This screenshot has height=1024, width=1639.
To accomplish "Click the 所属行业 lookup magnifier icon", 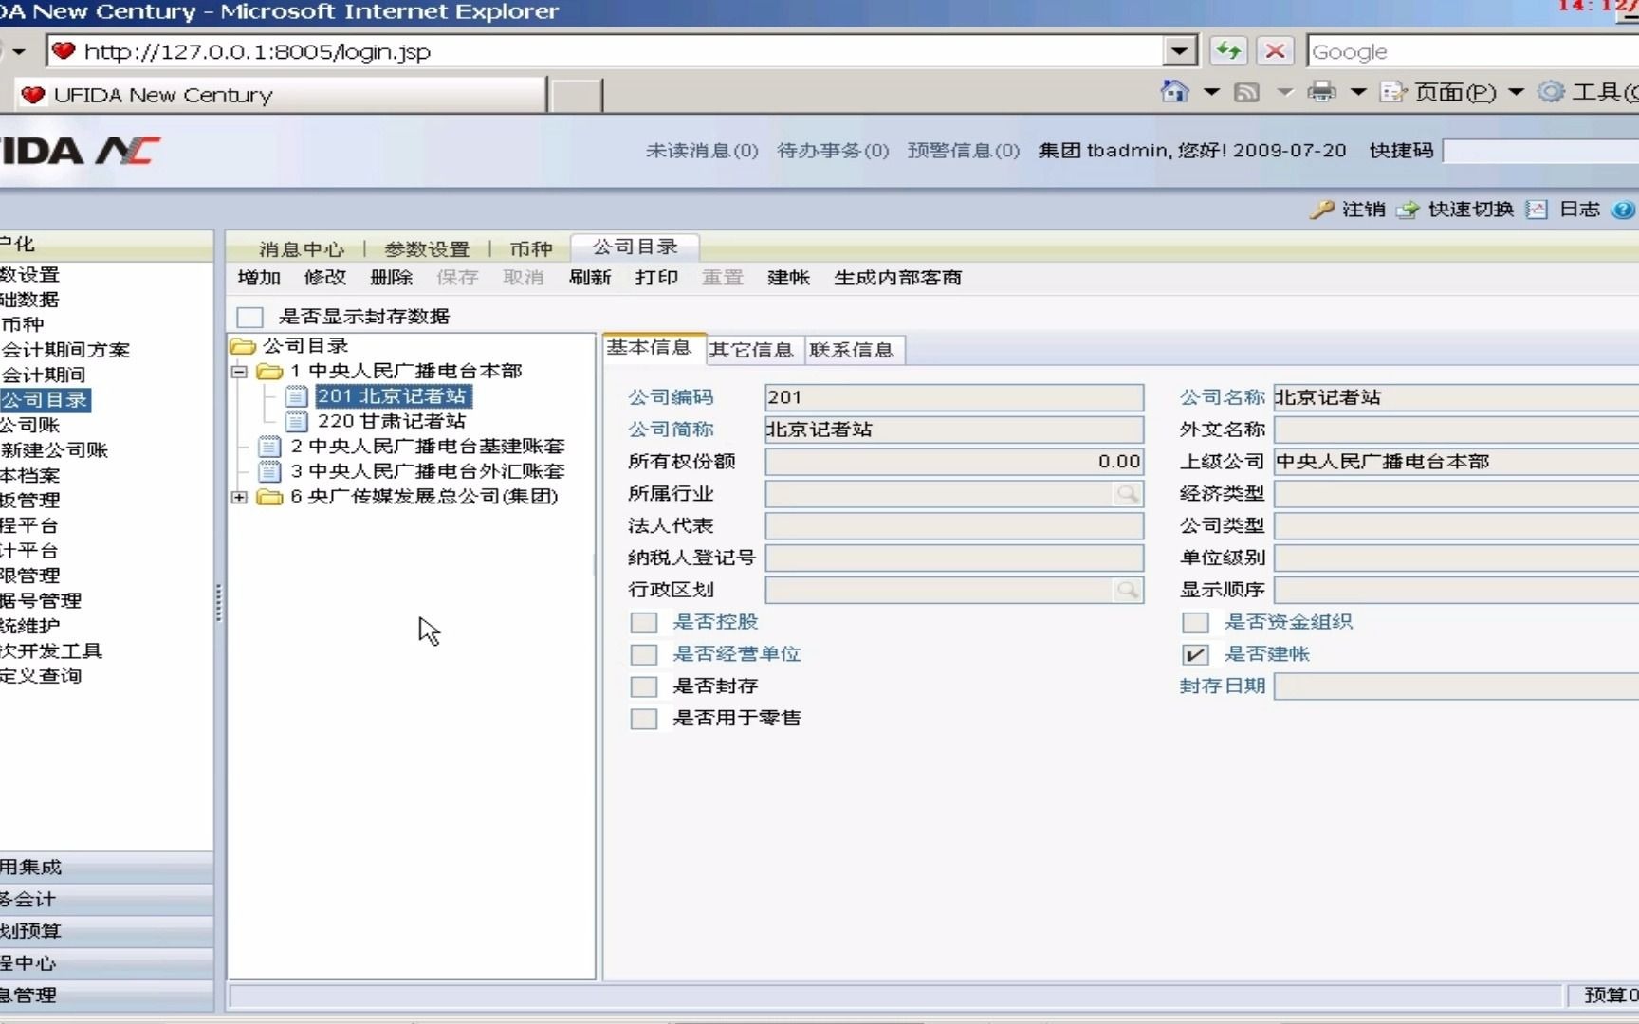I will coord(1127,494).
